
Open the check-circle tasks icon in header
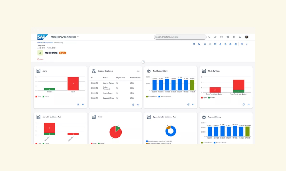pos(221,37)
